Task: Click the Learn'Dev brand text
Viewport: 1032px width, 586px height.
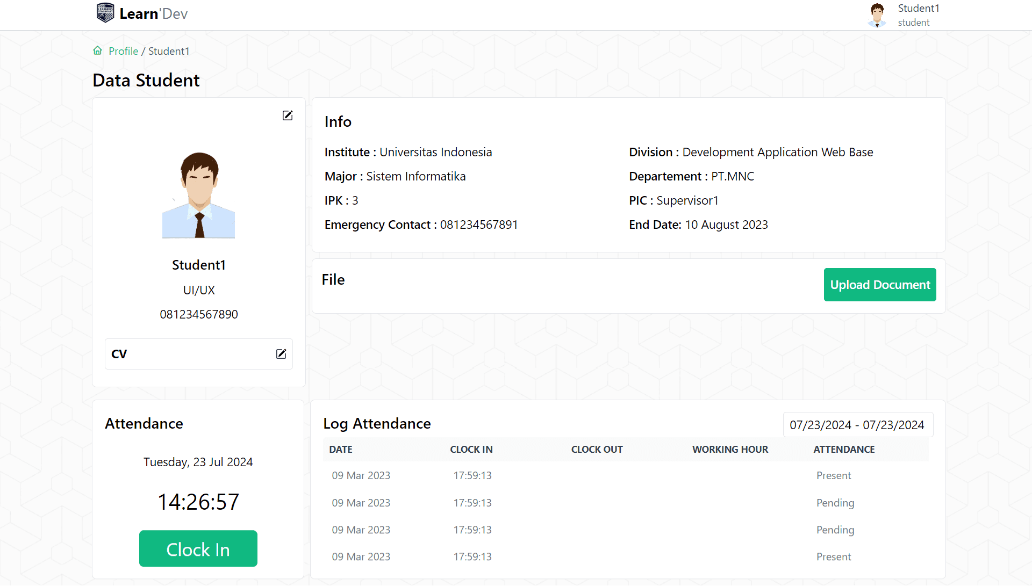Action: coord(154,14)
